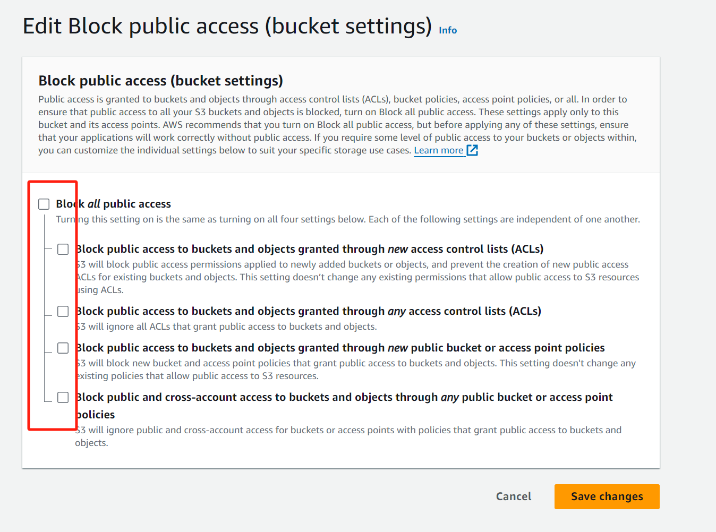Click the 'S3 will ignore all ACLs' description text
Screen dimensions: 716x532
click(226, 327)
